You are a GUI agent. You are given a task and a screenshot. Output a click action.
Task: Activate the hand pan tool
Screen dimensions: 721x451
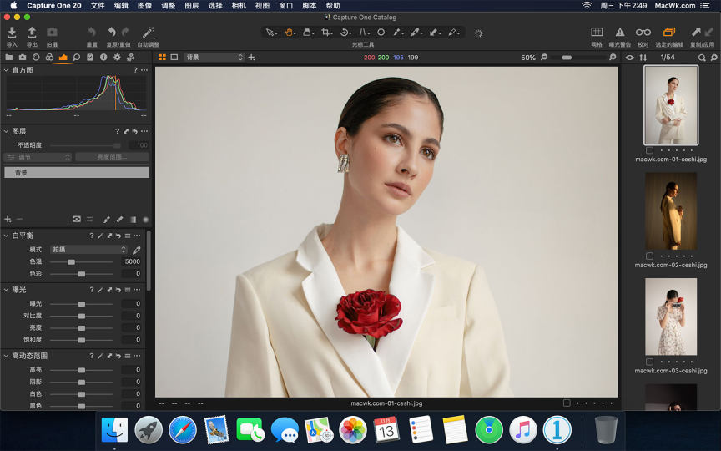(289, 33)
